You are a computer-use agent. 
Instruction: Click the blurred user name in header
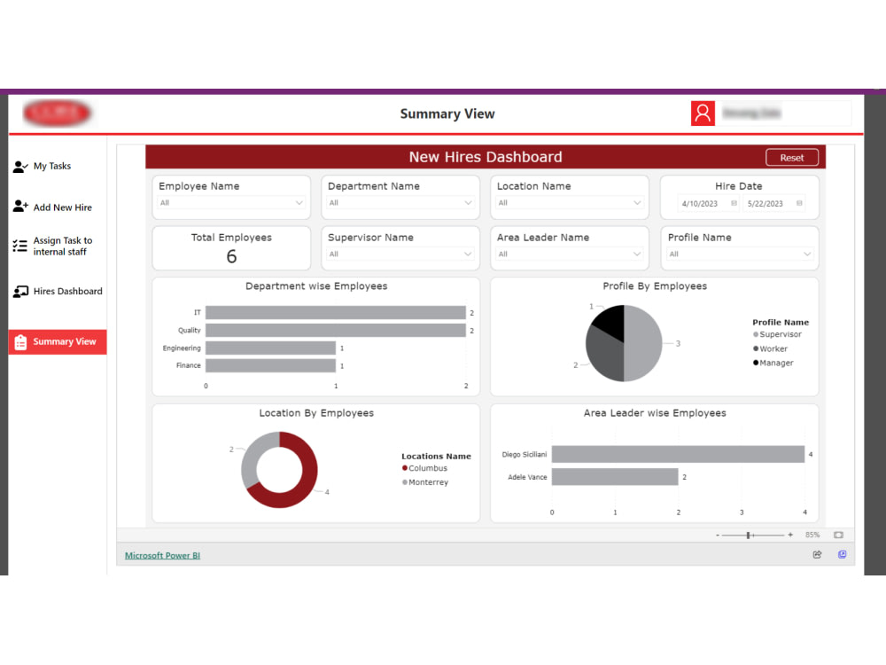(751, 113)
